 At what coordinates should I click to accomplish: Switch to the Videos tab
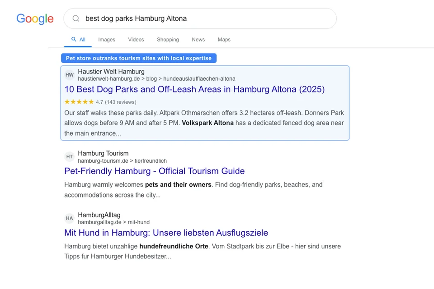(136, 40)
